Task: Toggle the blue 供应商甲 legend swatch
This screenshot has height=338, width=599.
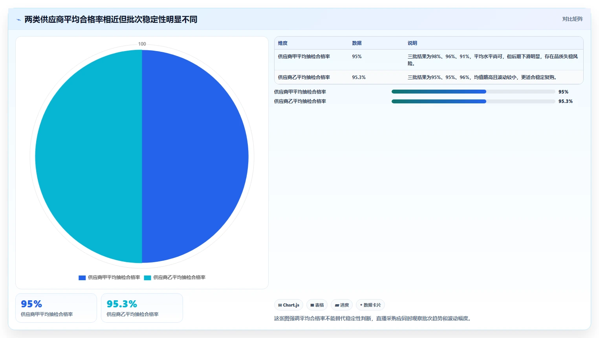Action: (x=82, y=277)
